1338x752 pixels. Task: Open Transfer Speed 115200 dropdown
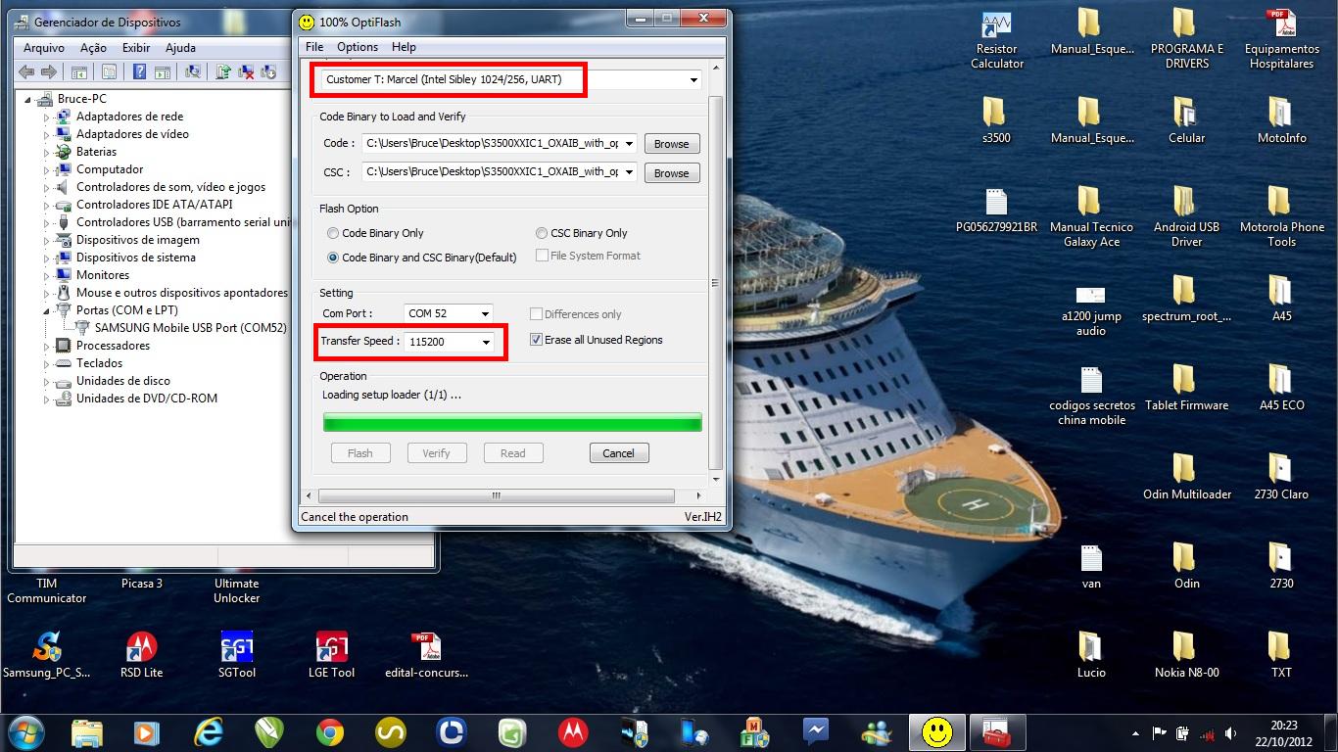coord(484,342)
